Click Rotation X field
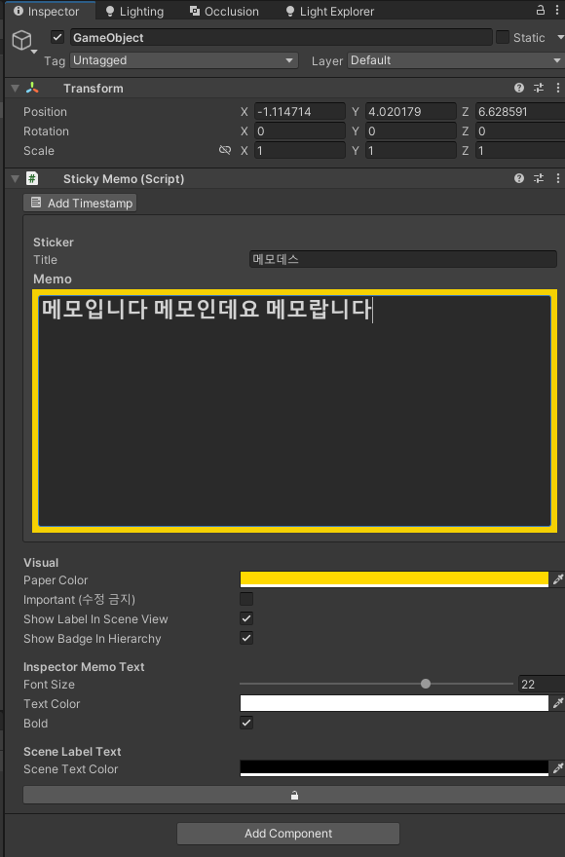 point(300,131)
